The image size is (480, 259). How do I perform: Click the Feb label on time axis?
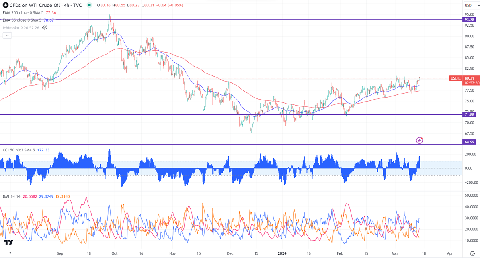(x=340, y=253)
